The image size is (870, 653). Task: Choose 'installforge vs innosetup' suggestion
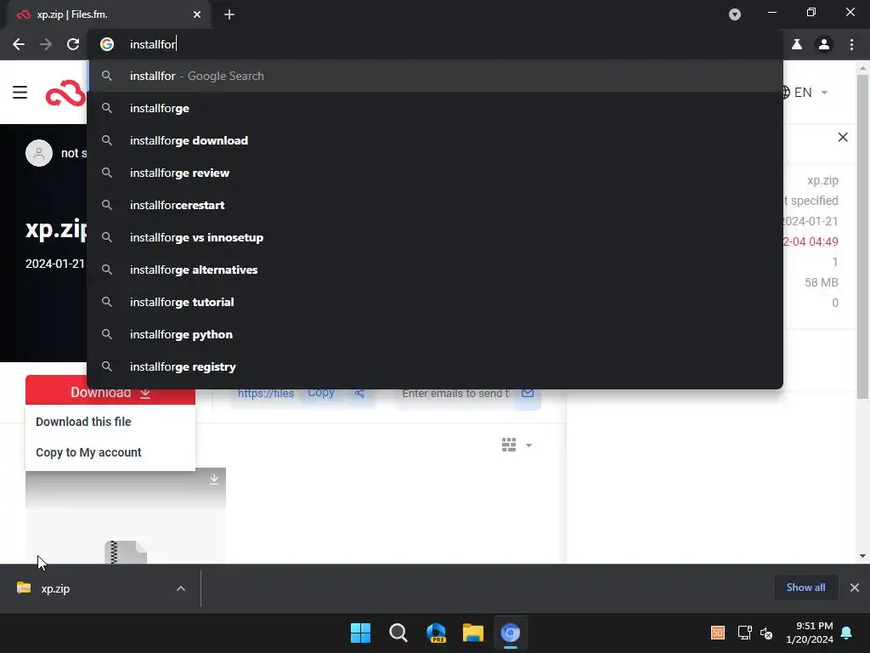point(435,237)
